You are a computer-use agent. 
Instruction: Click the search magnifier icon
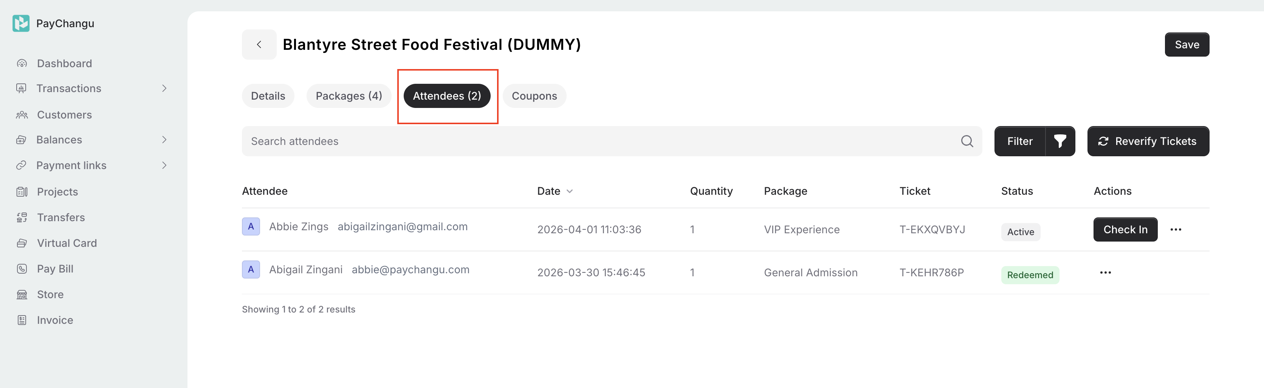(x=967, y=141)
